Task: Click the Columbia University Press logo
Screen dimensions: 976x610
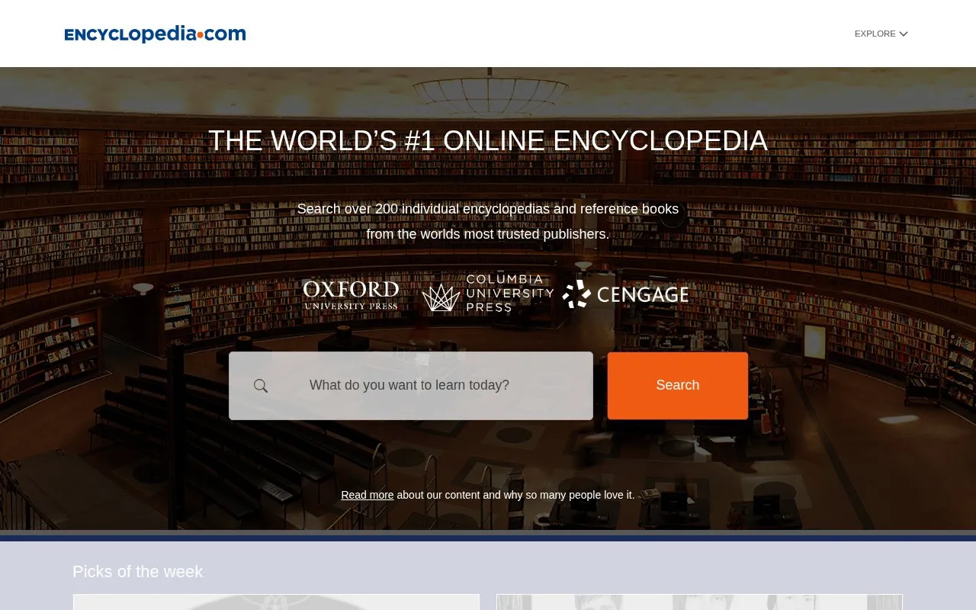Action: tap(488, 294)
